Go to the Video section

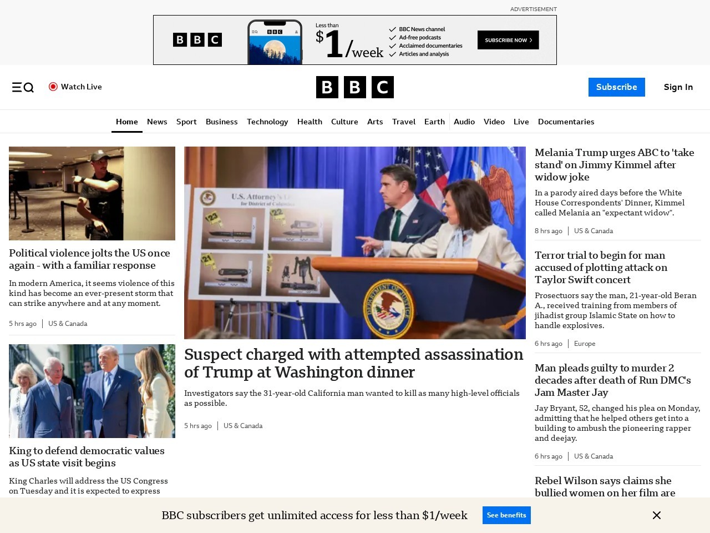pyautogui.click(x=494, y=122)
